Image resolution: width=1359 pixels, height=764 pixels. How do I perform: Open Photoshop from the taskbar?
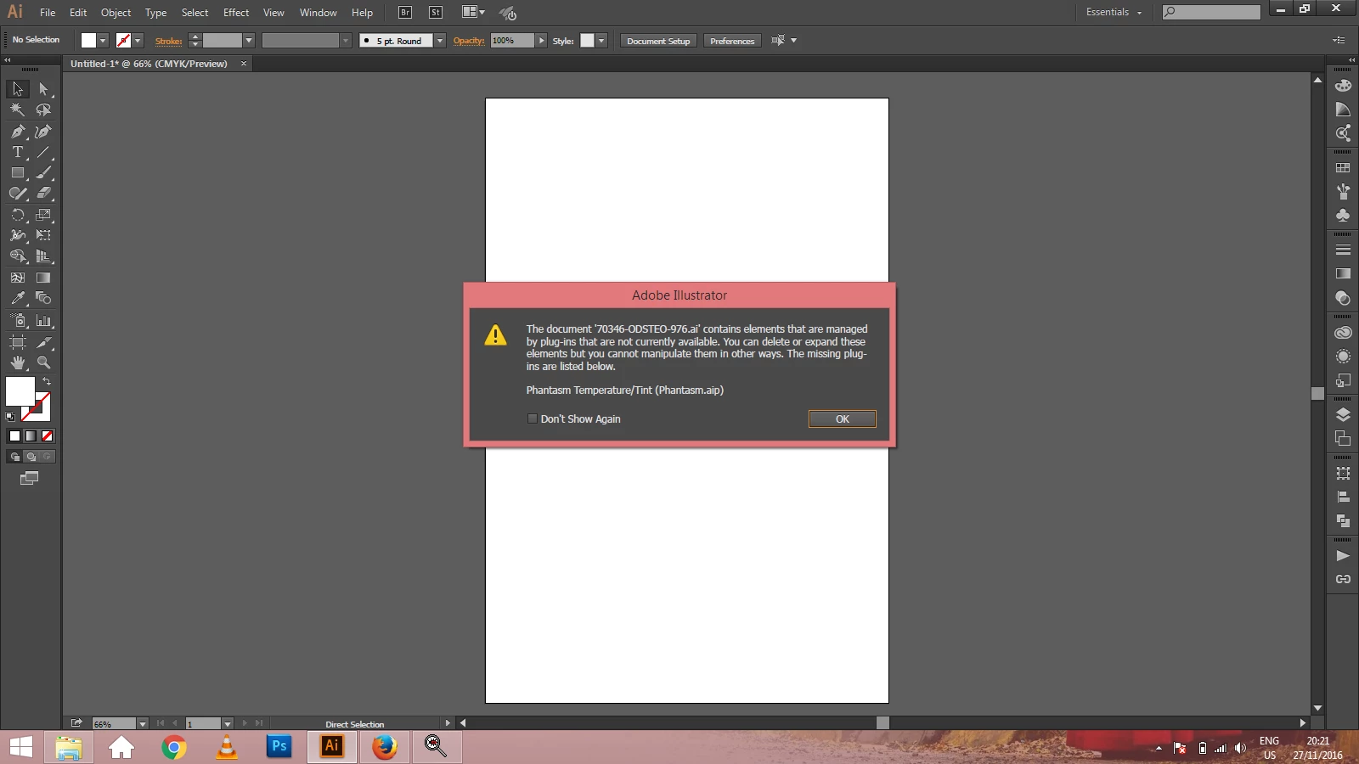[x=279, y=747]
